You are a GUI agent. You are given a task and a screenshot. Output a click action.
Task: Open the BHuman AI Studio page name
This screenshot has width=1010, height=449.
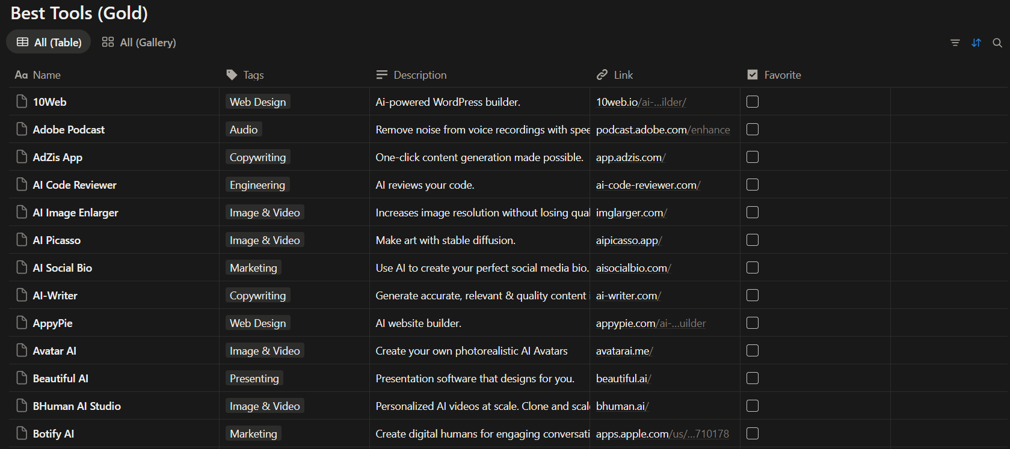[77, 406]
